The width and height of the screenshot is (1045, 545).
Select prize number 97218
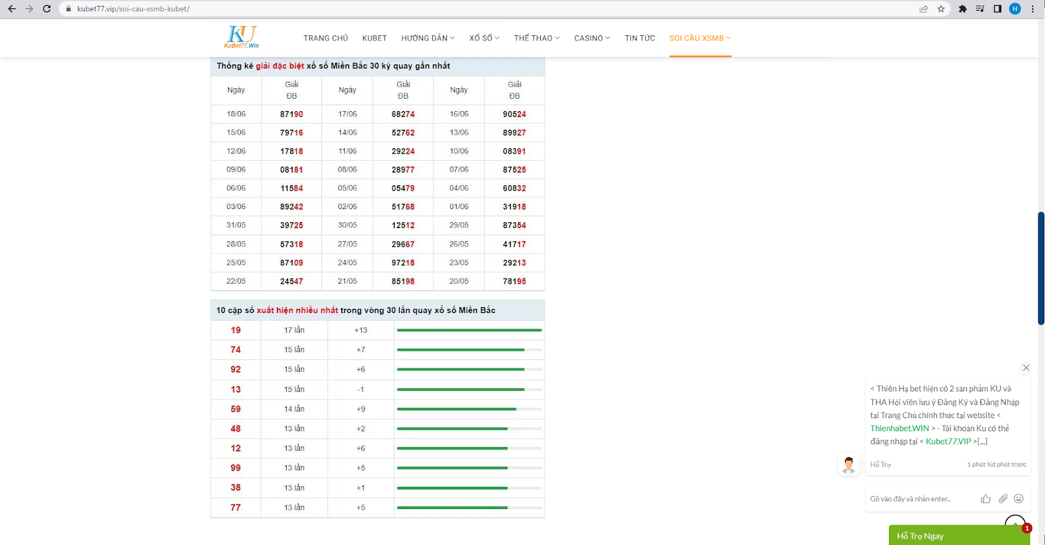tap(403, 263)
